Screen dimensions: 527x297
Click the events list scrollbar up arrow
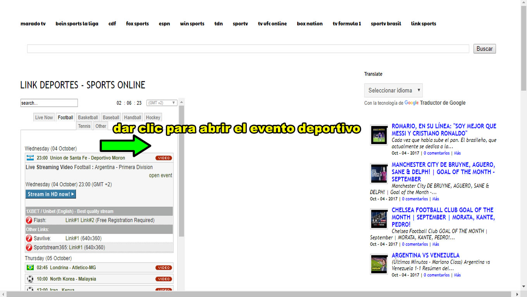[x=181, y=102]
